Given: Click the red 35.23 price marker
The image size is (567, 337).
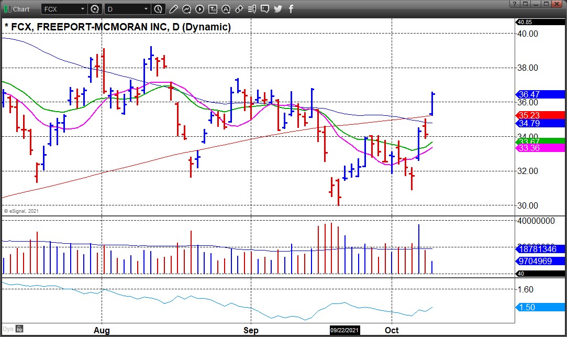Looking at the screenshot, I should (540, 115).
